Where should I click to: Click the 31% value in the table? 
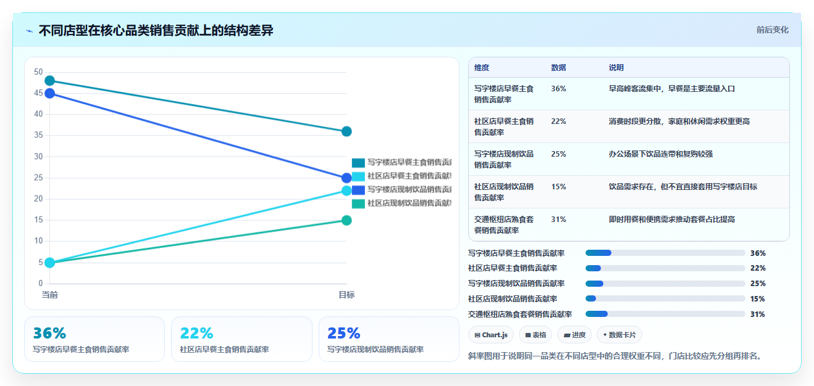[x=558, y=220]
